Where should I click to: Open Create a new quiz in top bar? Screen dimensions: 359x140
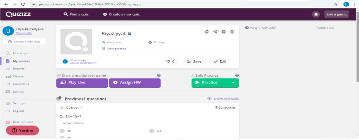[x=121, y=14]
